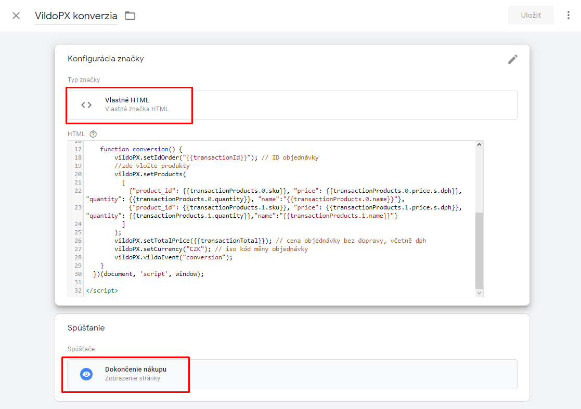Open the folder icon beside tag name
The image size is (581, 409).
coord(130,16)
